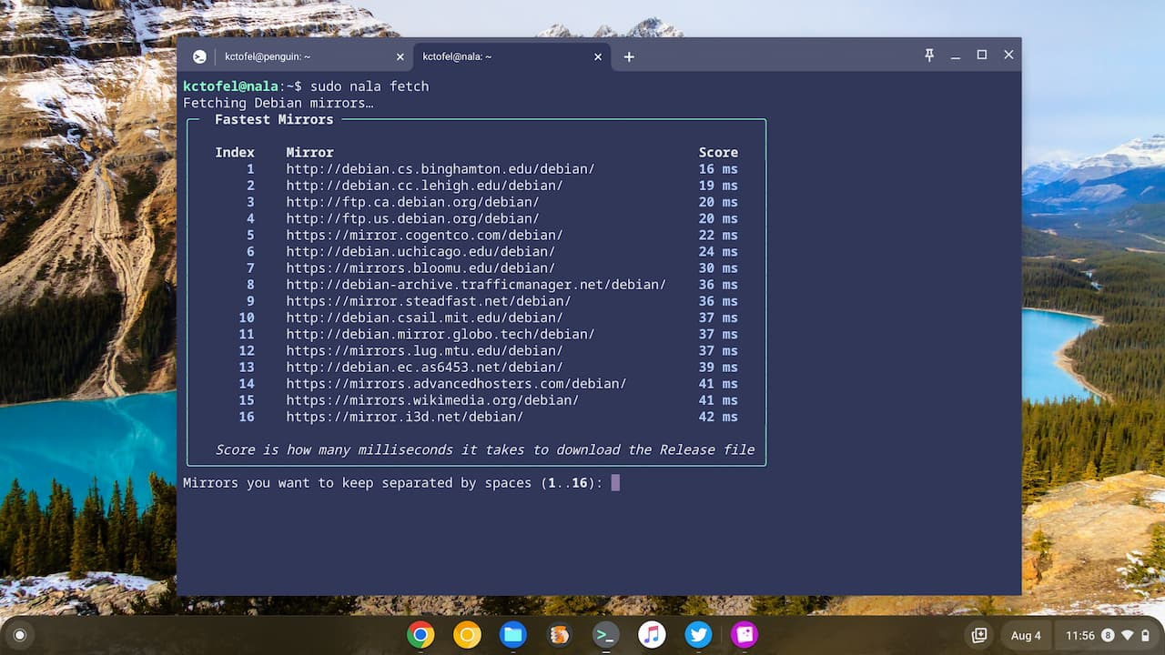Open the Aug 4 calendar date
The height and width of the screenshot is (655, 1165).
(1026, 635)
